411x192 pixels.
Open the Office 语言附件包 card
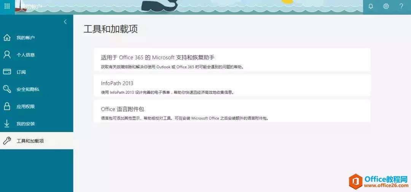(232, 111)
